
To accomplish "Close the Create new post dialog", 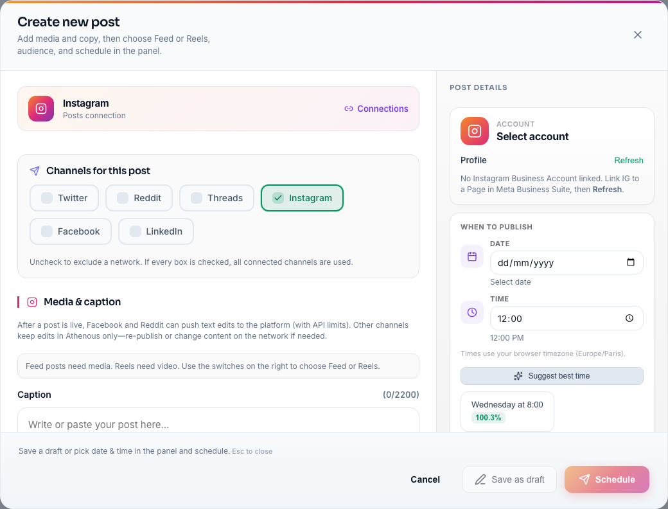I will [x=638, y=35].
